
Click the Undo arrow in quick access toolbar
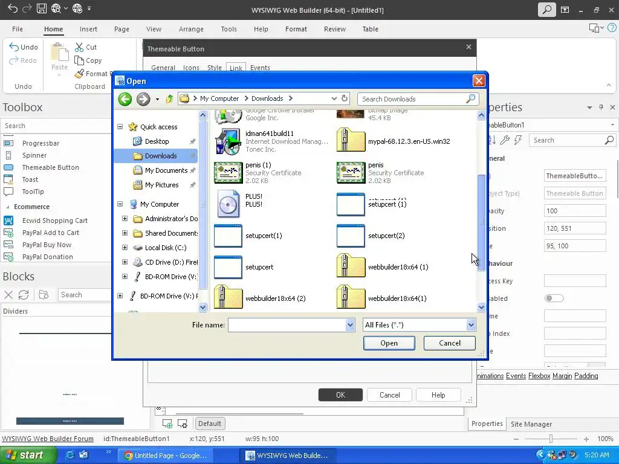point(13,8)
